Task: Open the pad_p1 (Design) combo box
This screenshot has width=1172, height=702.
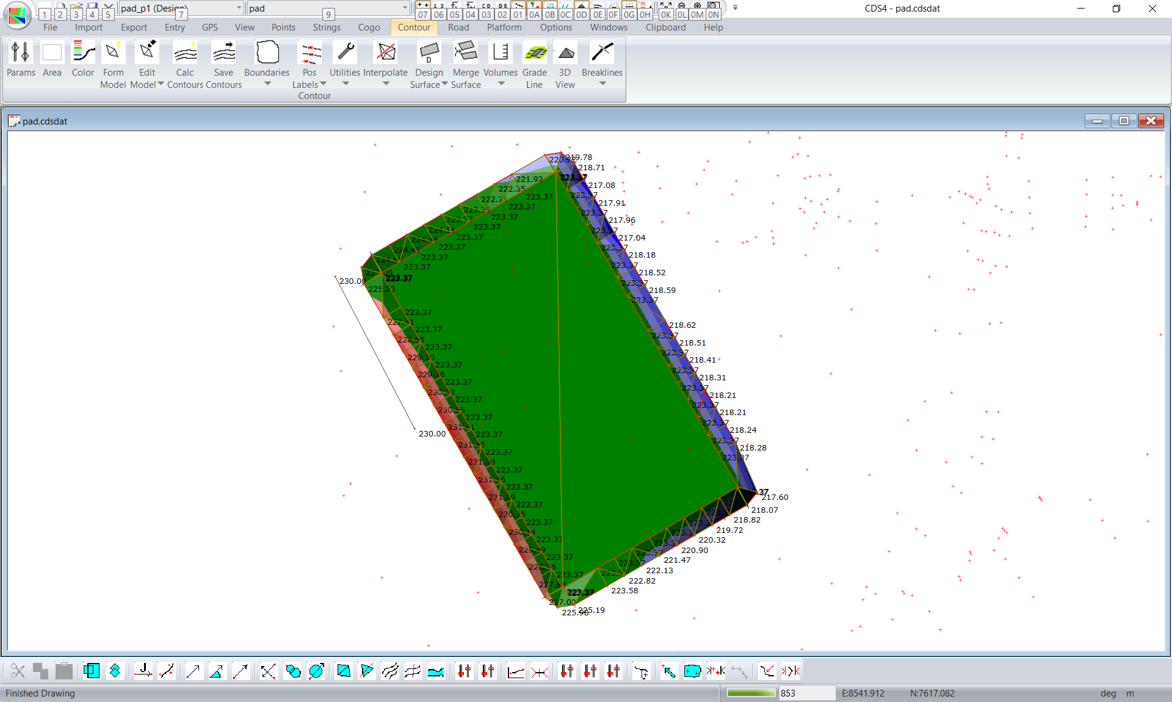Action: 239,8
